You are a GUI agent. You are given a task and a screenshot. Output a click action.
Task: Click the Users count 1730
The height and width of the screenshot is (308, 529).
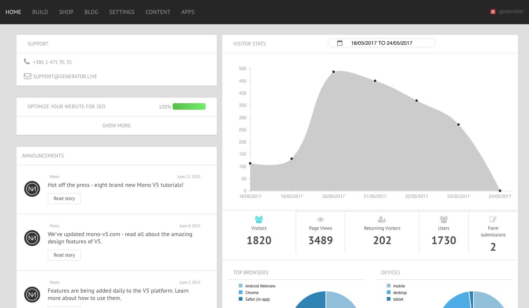(444, 240)
